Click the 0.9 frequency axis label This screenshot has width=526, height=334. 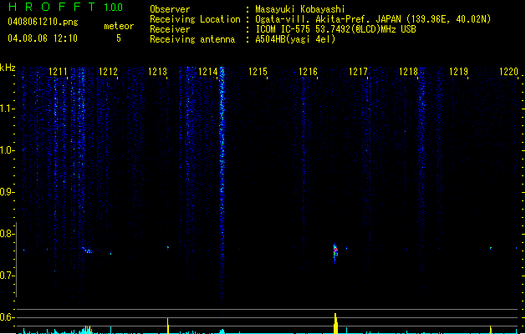(7, 192)
